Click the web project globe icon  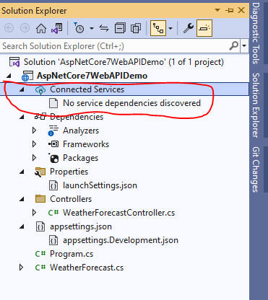[27, 76]
